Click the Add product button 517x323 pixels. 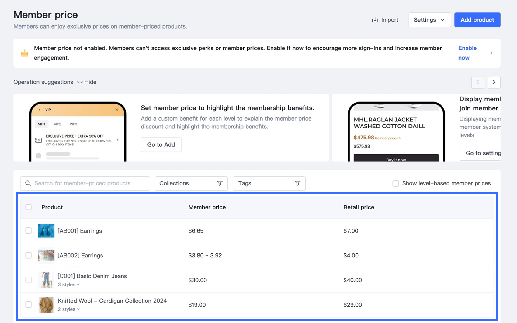click(x=477, y=20)
